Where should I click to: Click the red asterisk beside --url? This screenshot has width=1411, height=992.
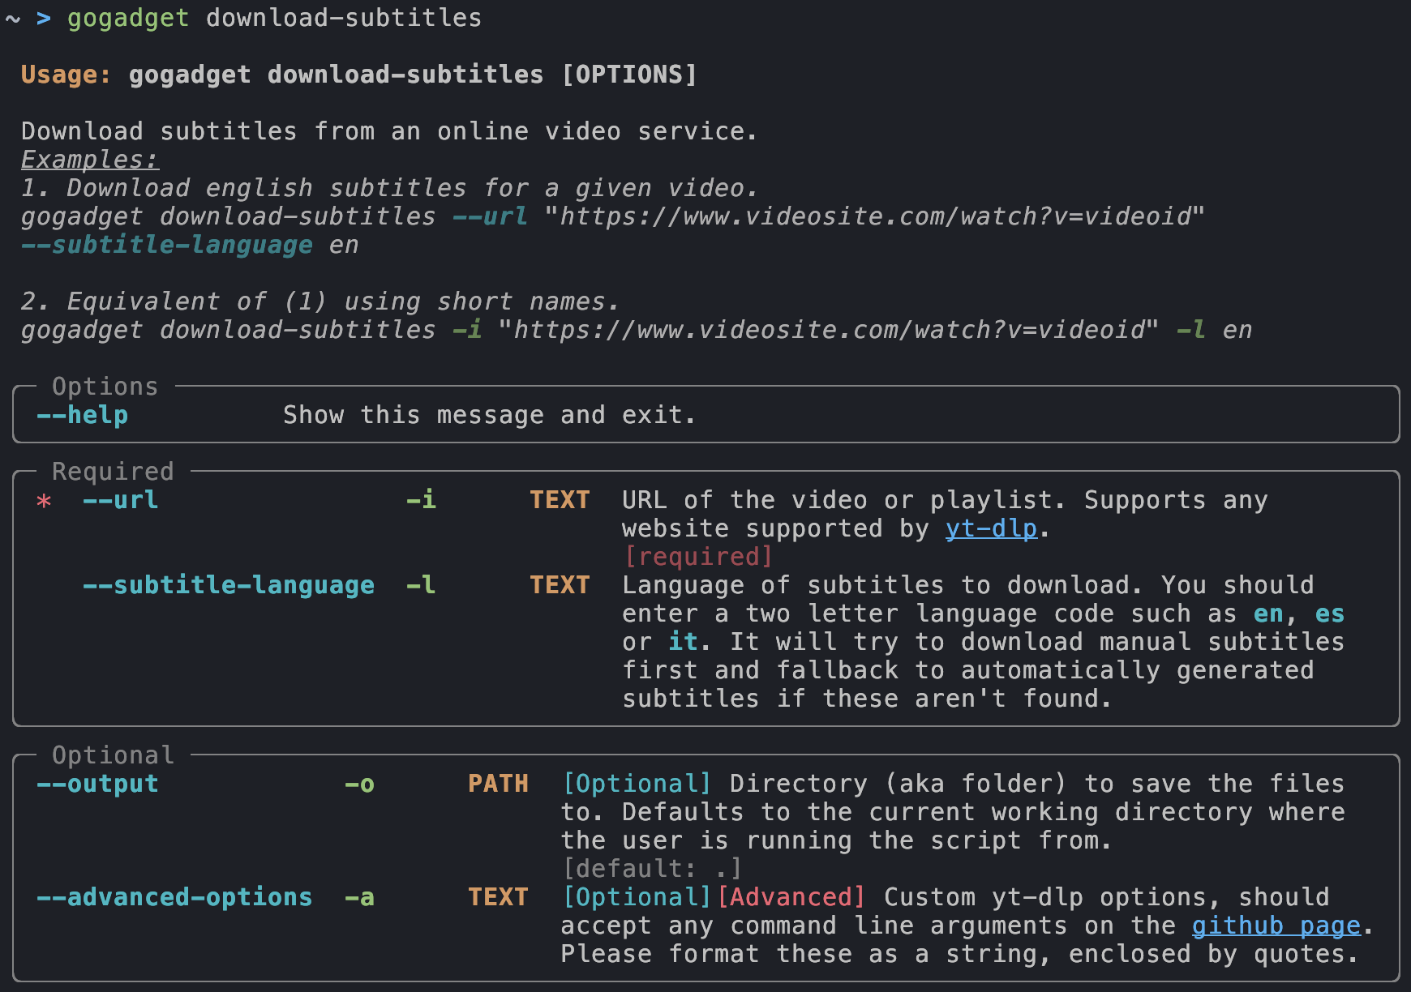coord(44,502)
